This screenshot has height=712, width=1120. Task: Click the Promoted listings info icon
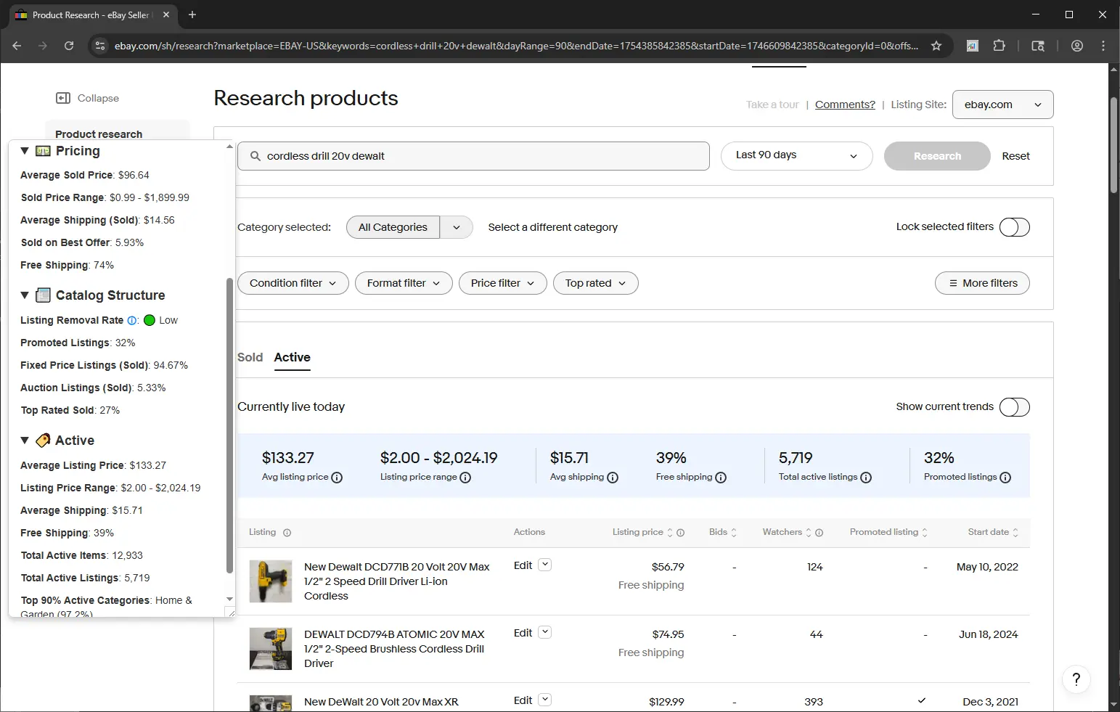(x=1005, y=478)
